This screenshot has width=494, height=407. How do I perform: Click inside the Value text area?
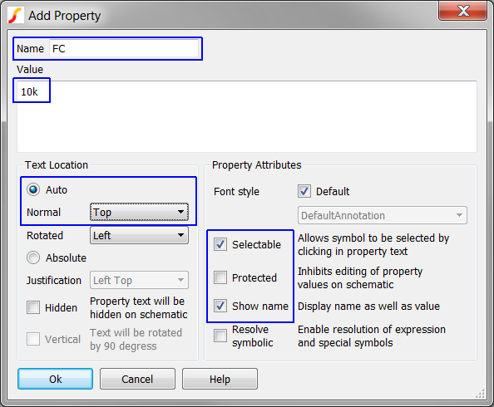pos(247,117)
